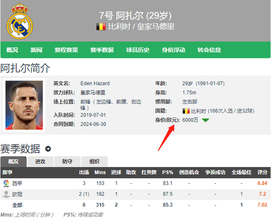Open 球员历史 navigation item
Viewport: 271px width, 224px height.
point(138,50)
